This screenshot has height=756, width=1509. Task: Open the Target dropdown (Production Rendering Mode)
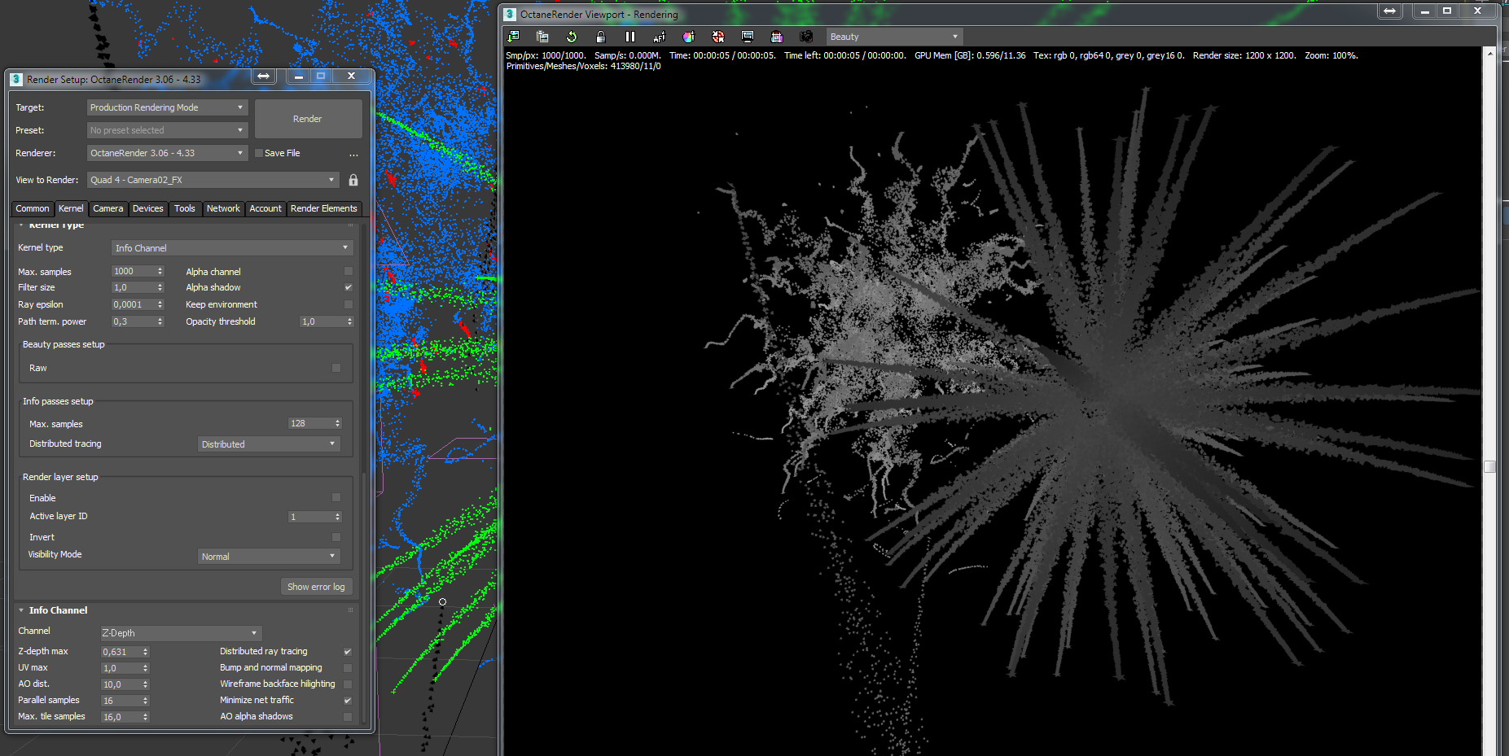click(167, 107)
